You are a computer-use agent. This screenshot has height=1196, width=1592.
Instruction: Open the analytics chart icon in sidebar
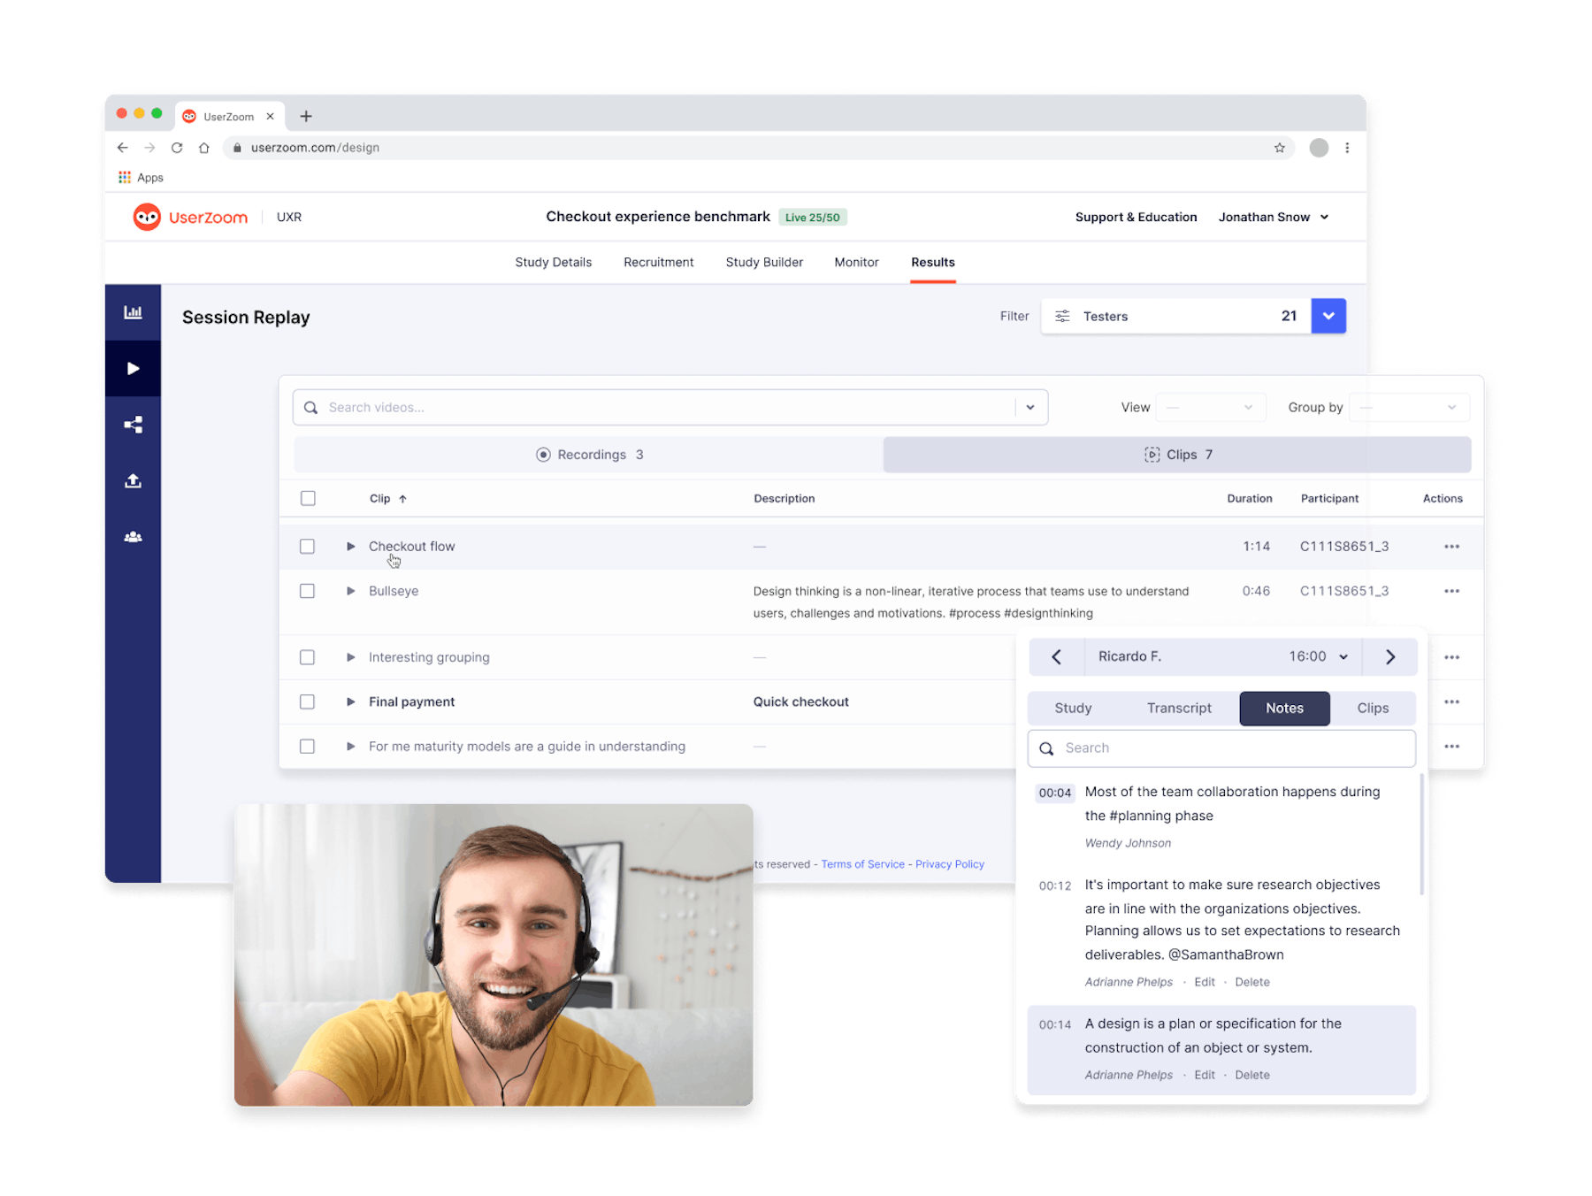click(x=133, y=312)
